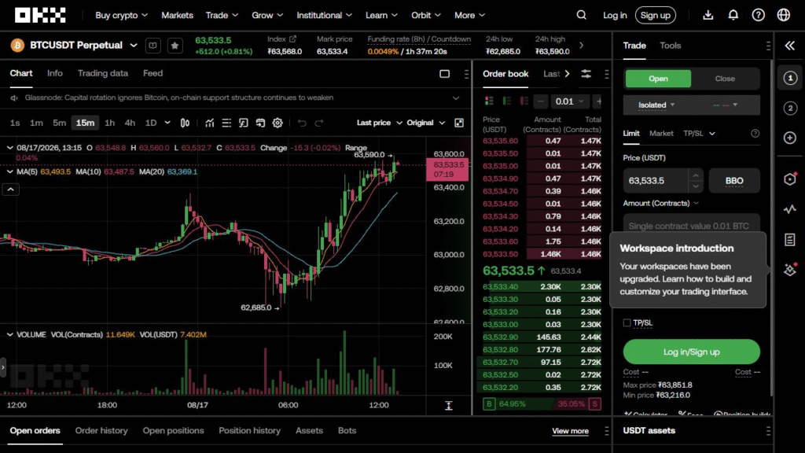Collapse right sidebar with double chevron icon
Screen dimensions: 805x453
(789, 46)
